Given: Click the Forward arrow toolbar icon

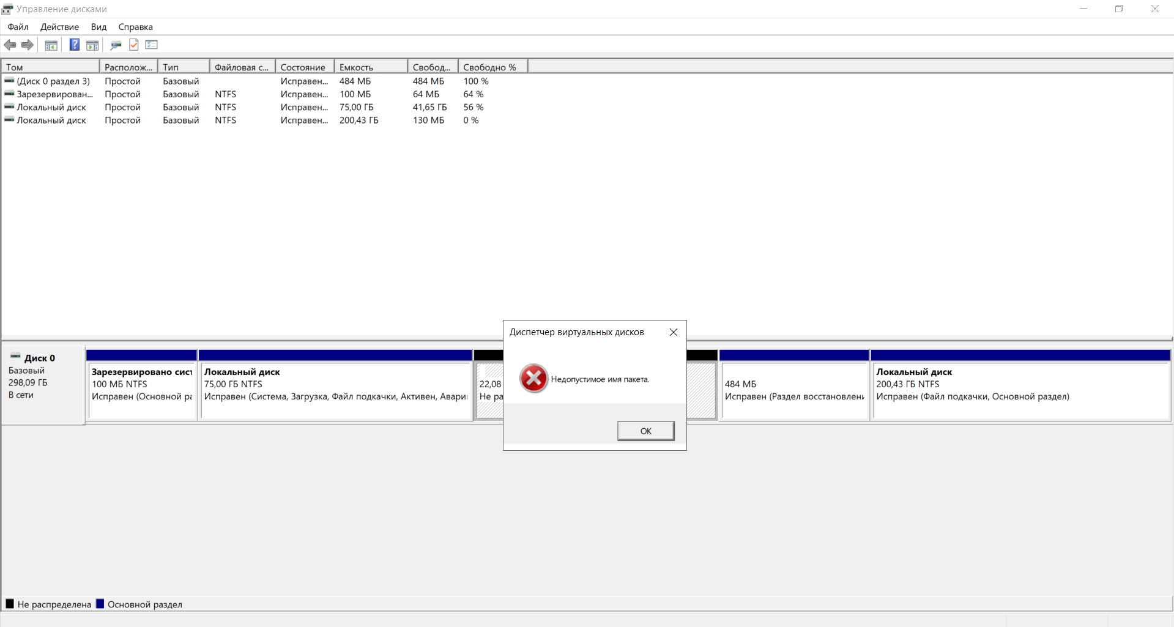Looking at the screenshot, I should pos(27,45).
